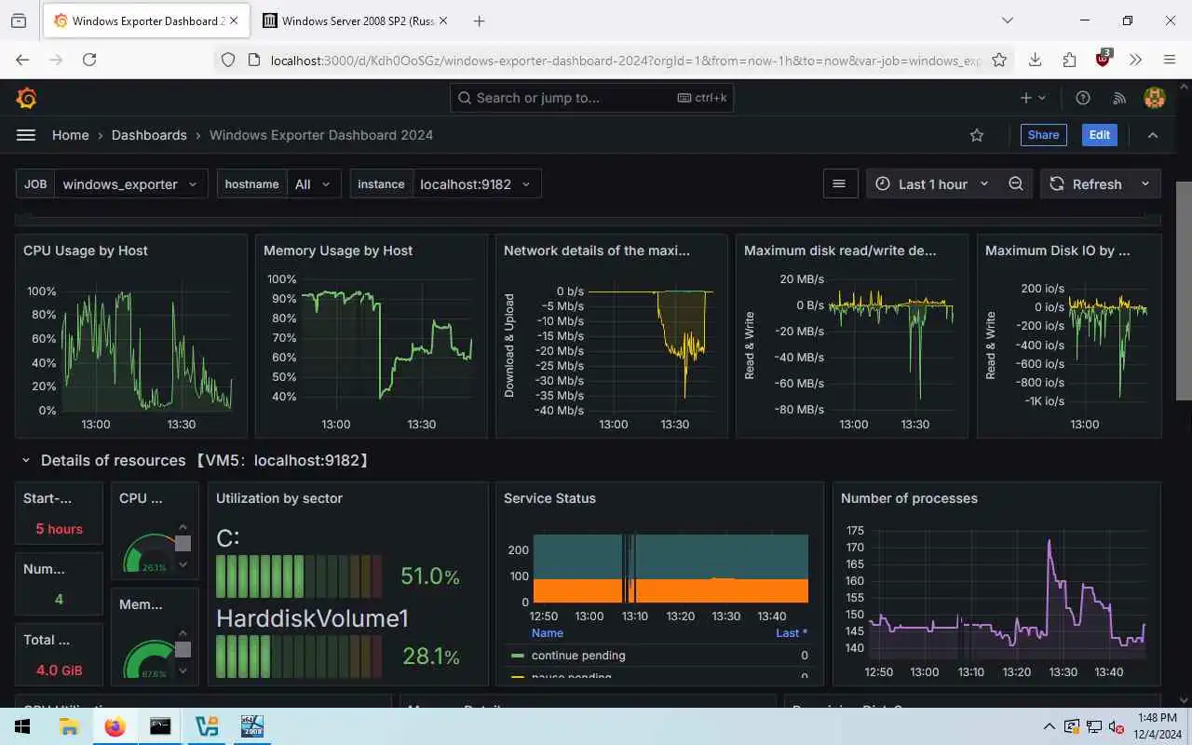Image resolution: width=1192 pixels, height=745 pixels.
Task: Click the 5 hours uptime value
Action: (x=60, y=529)
